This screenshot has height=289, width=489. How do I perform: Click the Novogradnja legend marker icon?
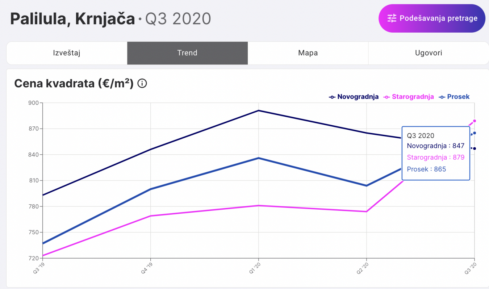pos(332,97)
